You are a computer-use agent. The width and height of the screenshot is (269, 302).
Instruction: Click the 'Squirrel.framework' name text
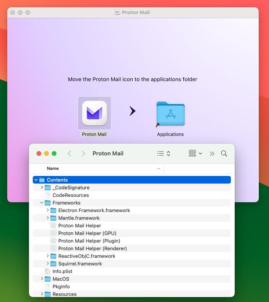click(x=80, y=264)
